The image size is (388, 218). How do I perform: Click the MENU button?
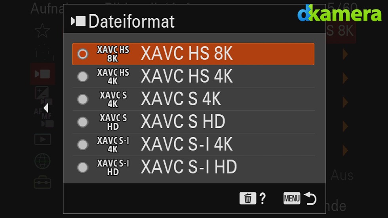292,198
